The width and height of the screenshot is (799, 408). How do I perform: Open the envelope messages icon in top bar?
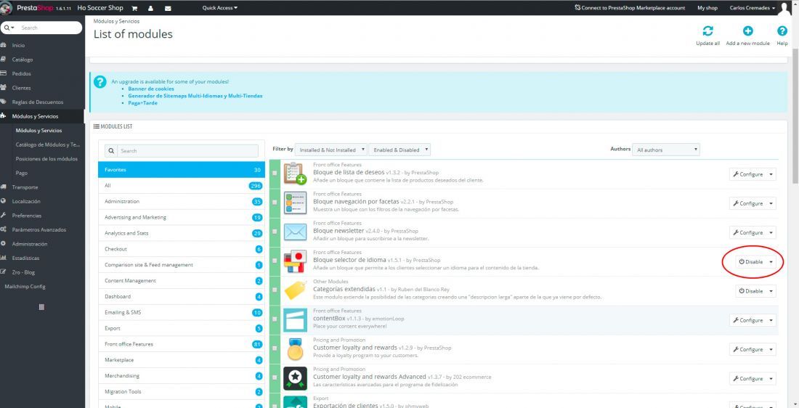click(x=168, y=8)
